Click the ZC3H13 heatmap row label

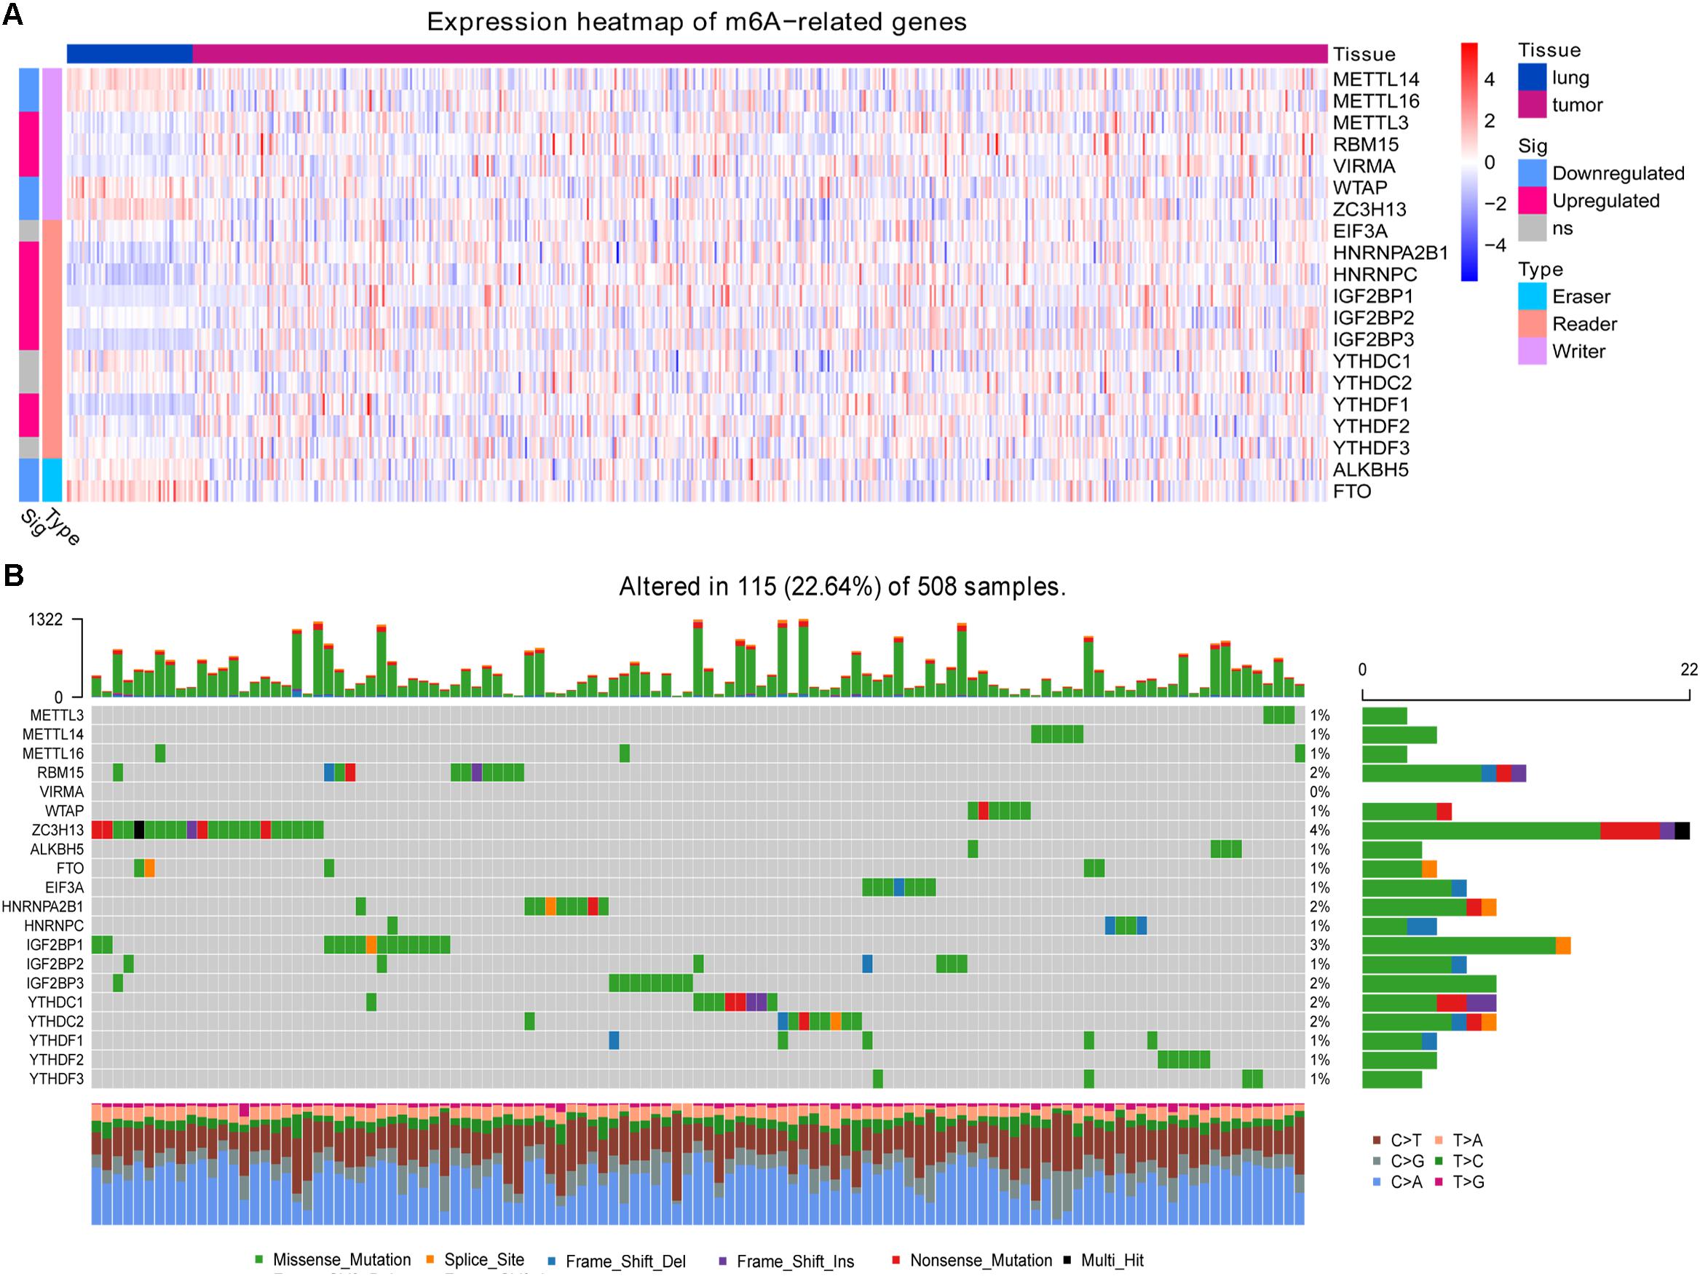coord(1369,210)
